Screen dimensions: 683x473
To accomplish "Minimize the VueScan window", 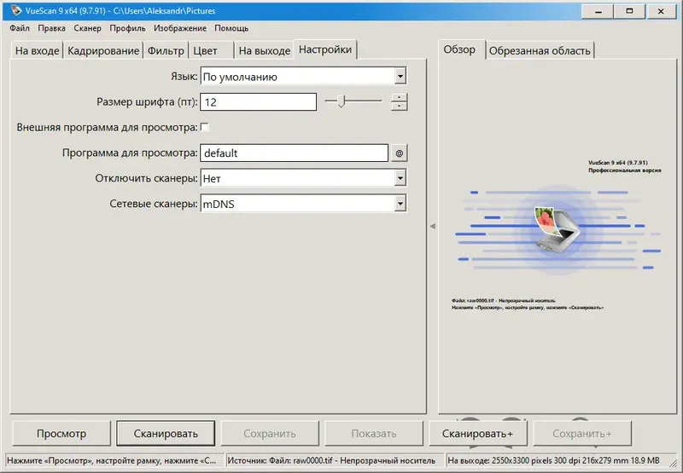I will point(598,11).
